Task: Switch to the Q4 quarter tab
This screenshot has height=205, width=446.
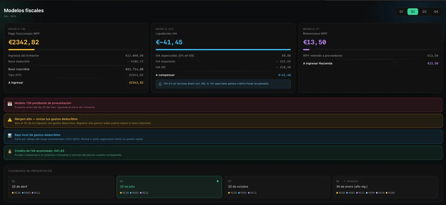Action: click(436, 12)
